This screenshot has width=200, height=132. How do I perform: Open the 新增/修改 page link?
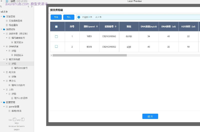[16, 111]
